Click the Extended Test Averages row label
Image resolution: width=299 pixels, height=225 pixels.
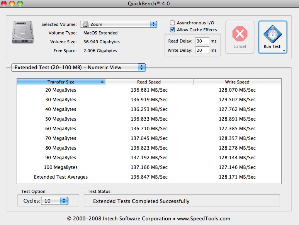tap(61, 177)
